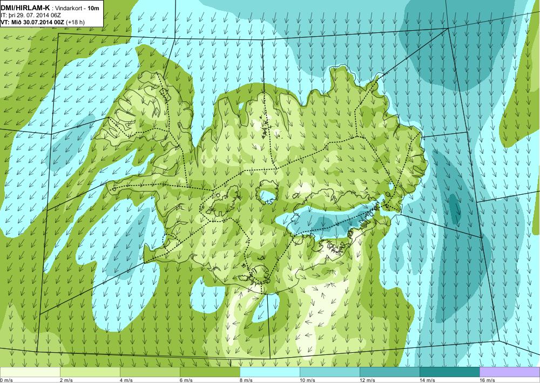Click the light cyan 8–10 m/s swatch
This screenshot has height=383, width=540.
click(x=270, y=372)
